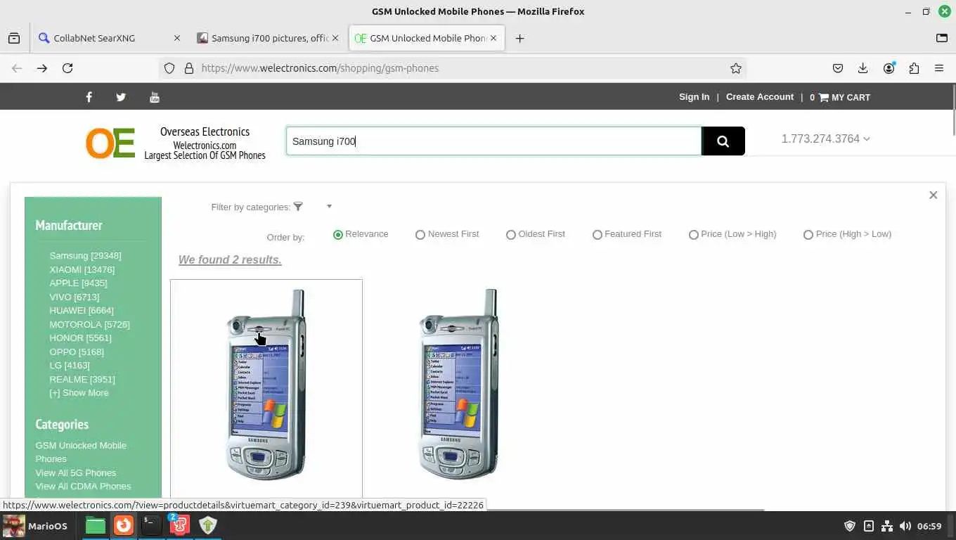This screenshot has height=540, width=956.
Task: Reload the current page
Action: pyautogui.click(x=67, y=68)
